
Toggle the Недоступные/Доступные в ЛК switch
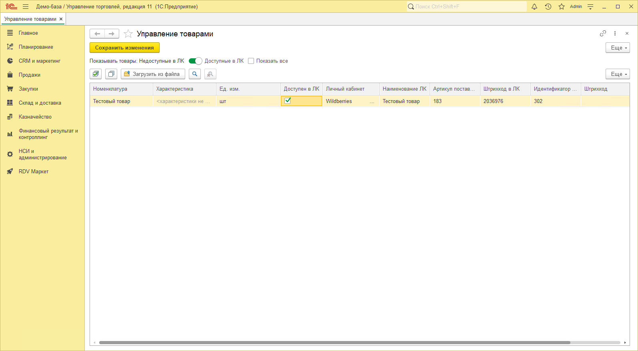[x=195, y=61]
